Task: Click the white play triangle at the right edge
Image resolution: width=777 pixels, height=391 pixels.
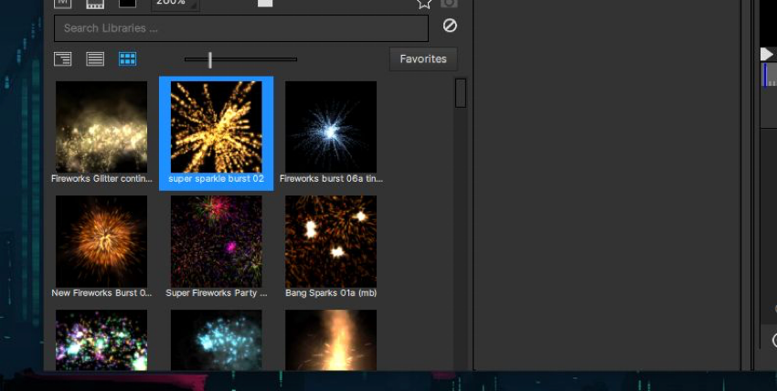Action: 767,54
